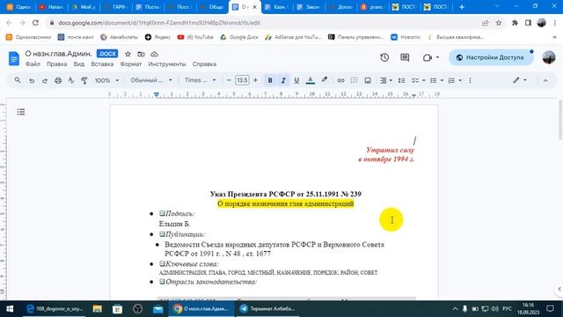The height and width of the screenshot is (317, 563).
Task: Start a video call with the camera icon
Action: [428, 57]
